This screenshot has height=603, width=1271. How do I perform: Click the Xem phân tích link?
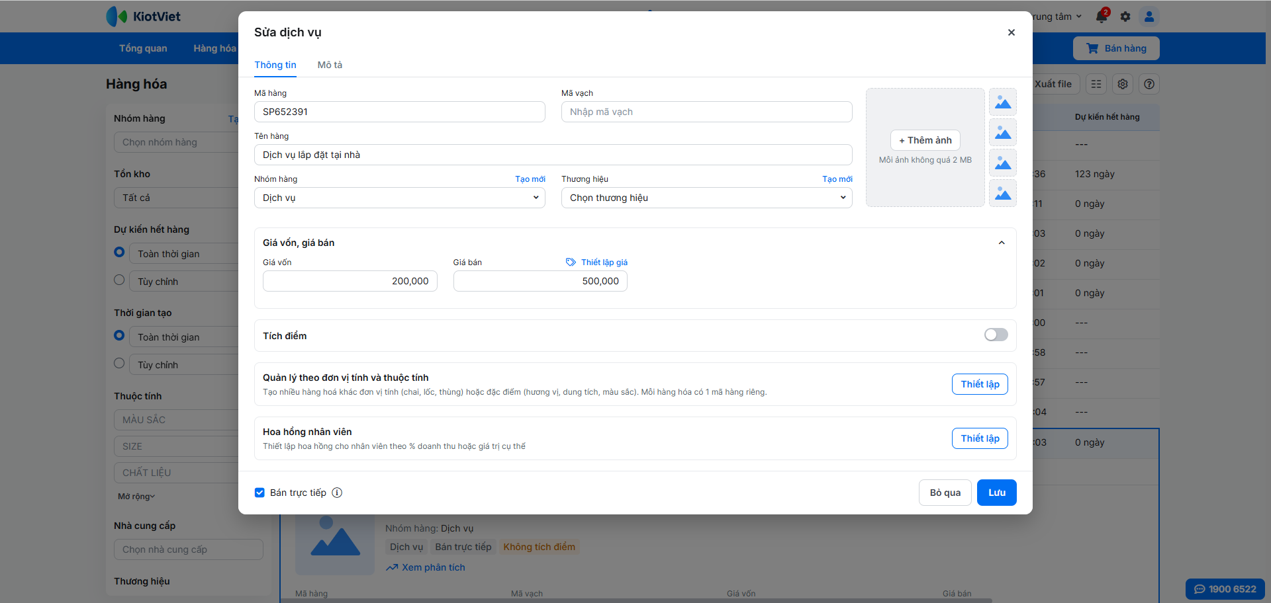tap(433, 567)
